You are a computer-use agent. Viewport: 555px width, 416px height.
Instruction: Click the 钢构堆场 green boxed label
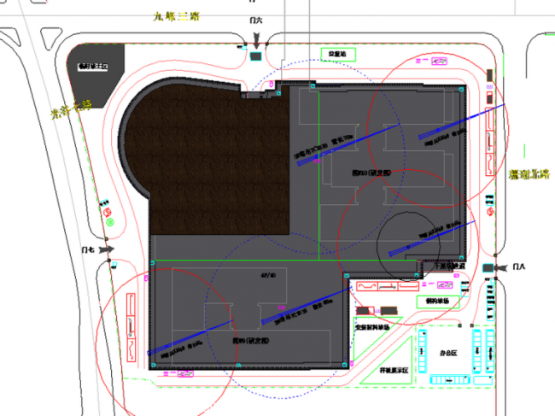435,301
